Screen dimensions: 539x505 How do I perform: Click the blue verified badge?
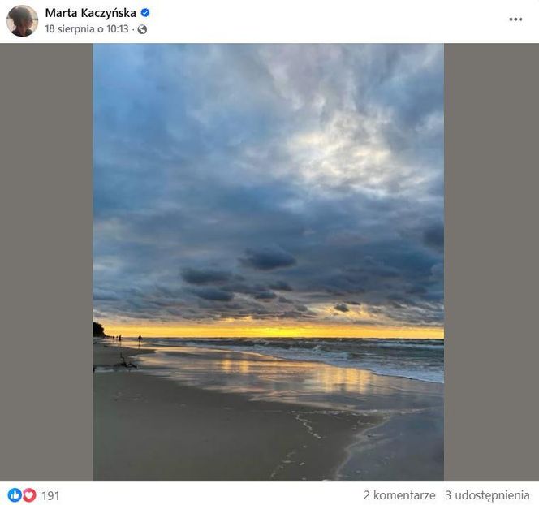pyautogui.click(x=145, y=13)
